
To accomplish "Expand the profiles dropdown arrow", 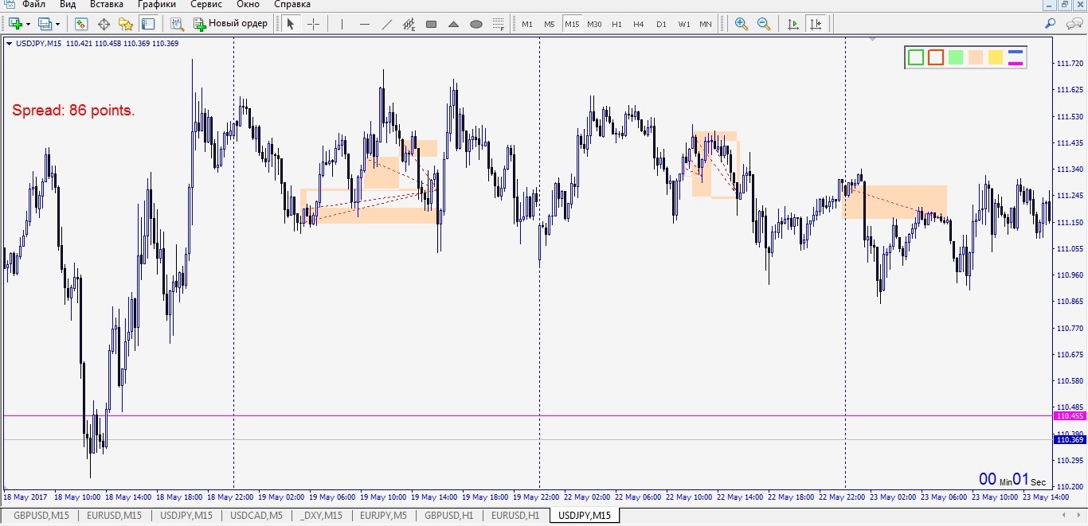I will (57, 25).
